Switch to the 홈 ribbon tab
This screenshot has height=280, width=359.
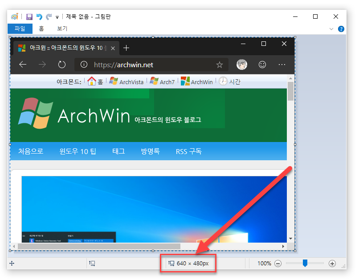pos(41,28)
